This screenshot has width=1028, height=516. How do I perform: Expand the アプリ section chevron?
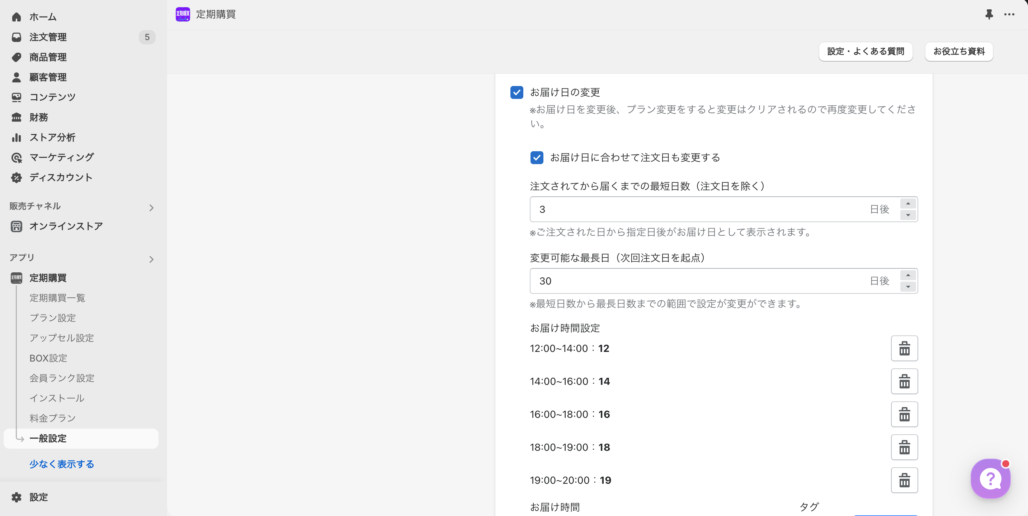tap(151, 259)
